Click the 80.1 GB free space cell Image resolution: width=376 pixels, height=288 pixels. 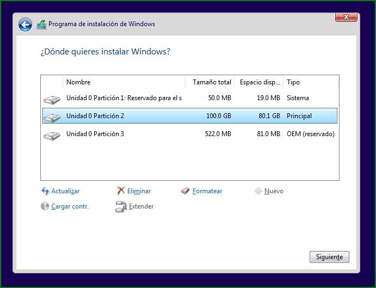click(269, 116)
